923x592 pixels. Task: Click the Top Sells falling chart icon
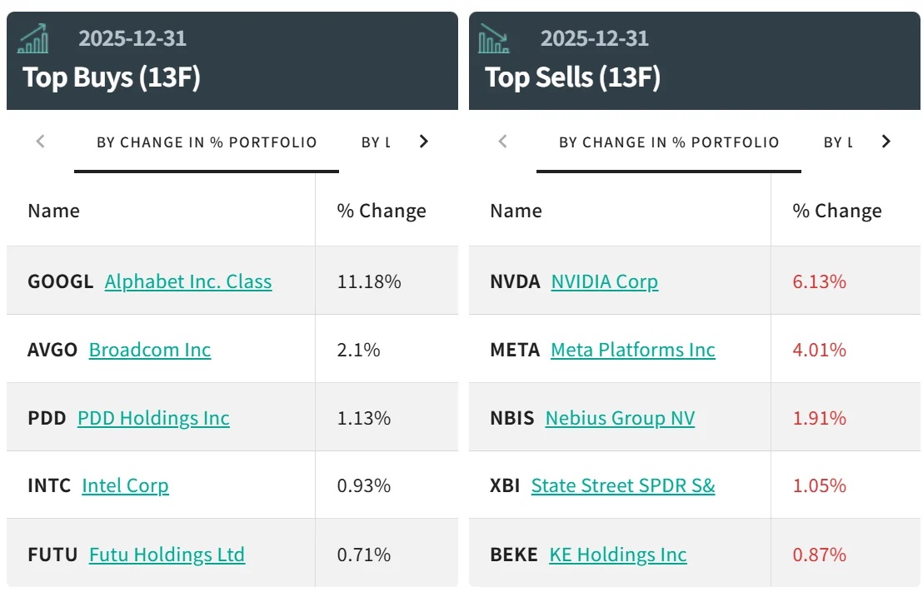[494, 39]
